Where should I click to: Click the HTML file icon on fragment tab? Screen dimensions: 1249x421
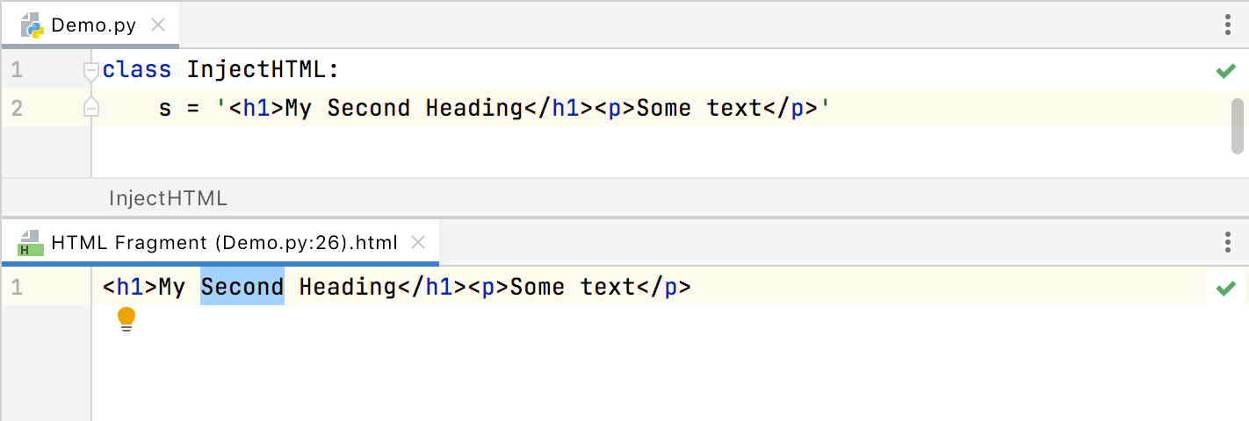pos(31,242)
